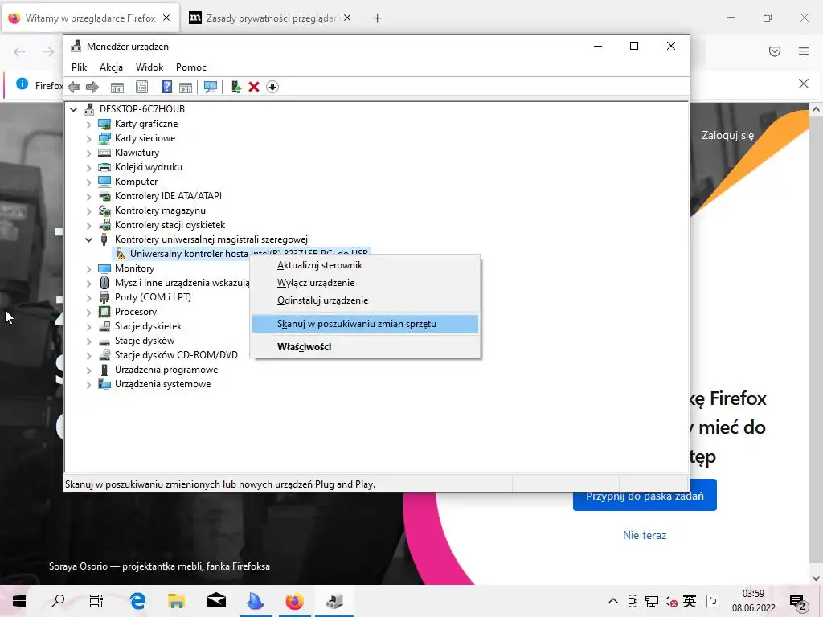Image resolution: width=823 pixels, height=617 pixels.
Task: Open File Explorer from the taskbar
Action: pos(176,601)
